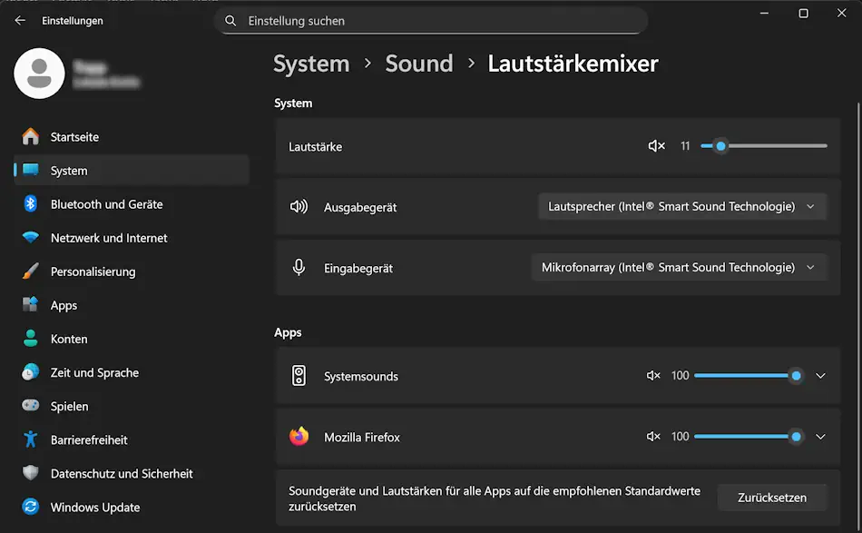Open the Ausgabegerät dropdown
This screenshot has width=862, height=533.
click(679, 206)
